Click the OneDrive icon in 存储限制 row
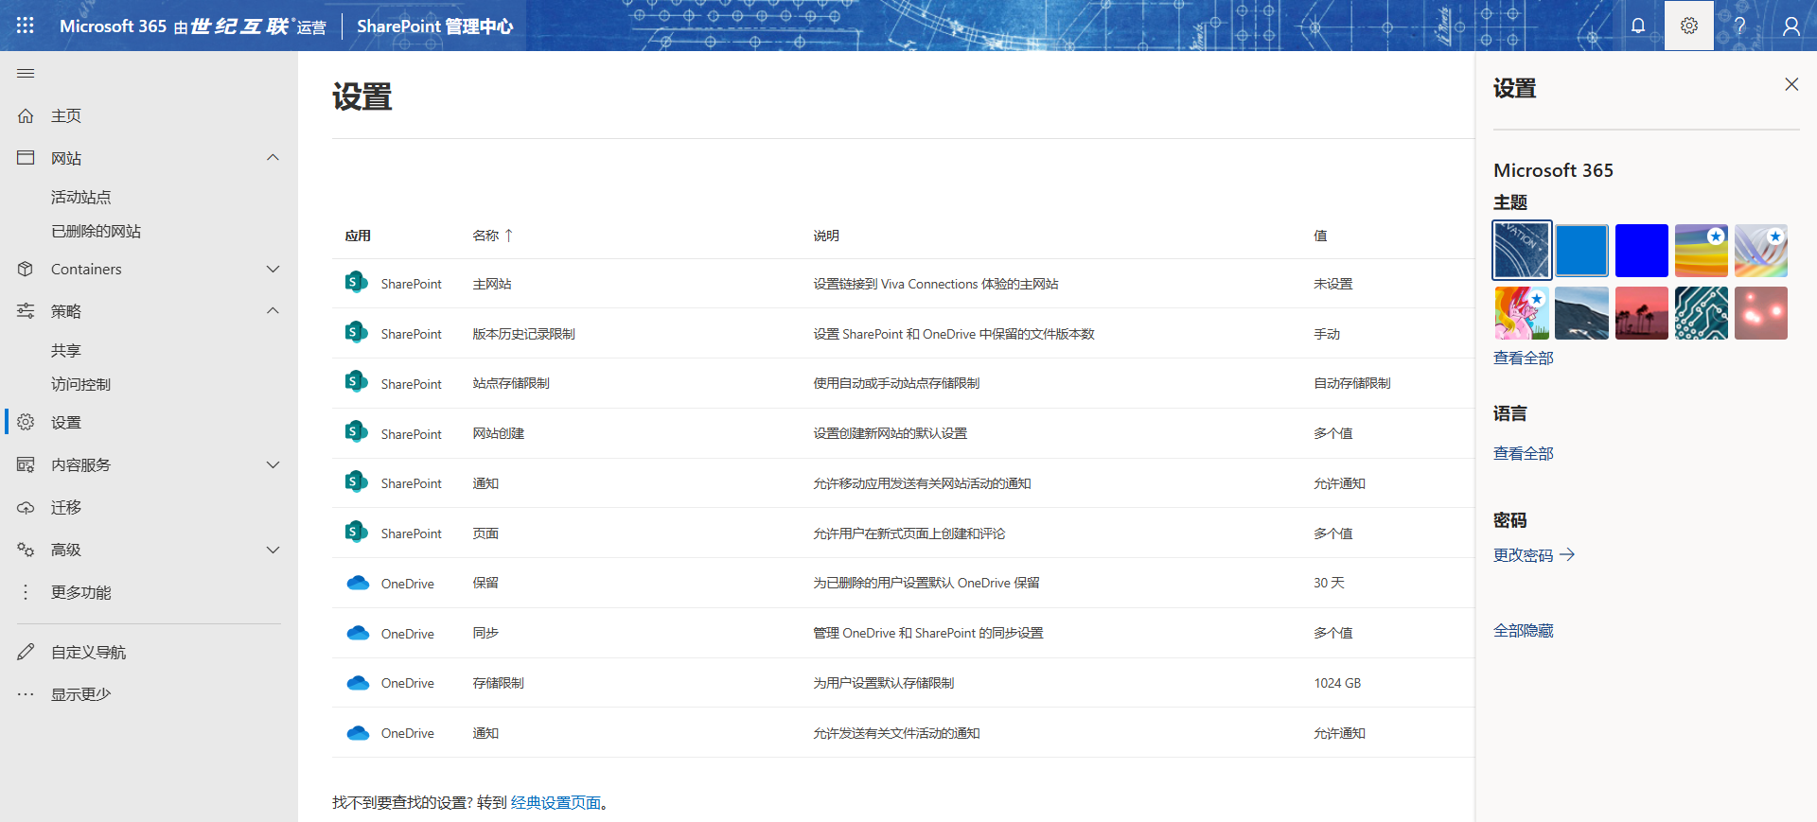Viewport: 1817px width, 822px height. 358,683
